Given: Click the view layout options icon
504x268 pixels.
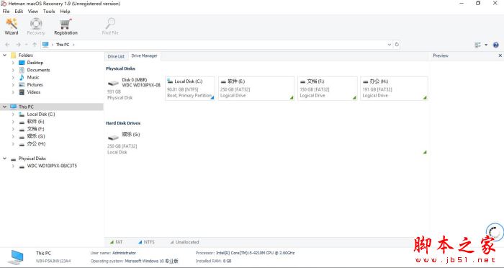Looking at the screenshot, I should [477, 45].
